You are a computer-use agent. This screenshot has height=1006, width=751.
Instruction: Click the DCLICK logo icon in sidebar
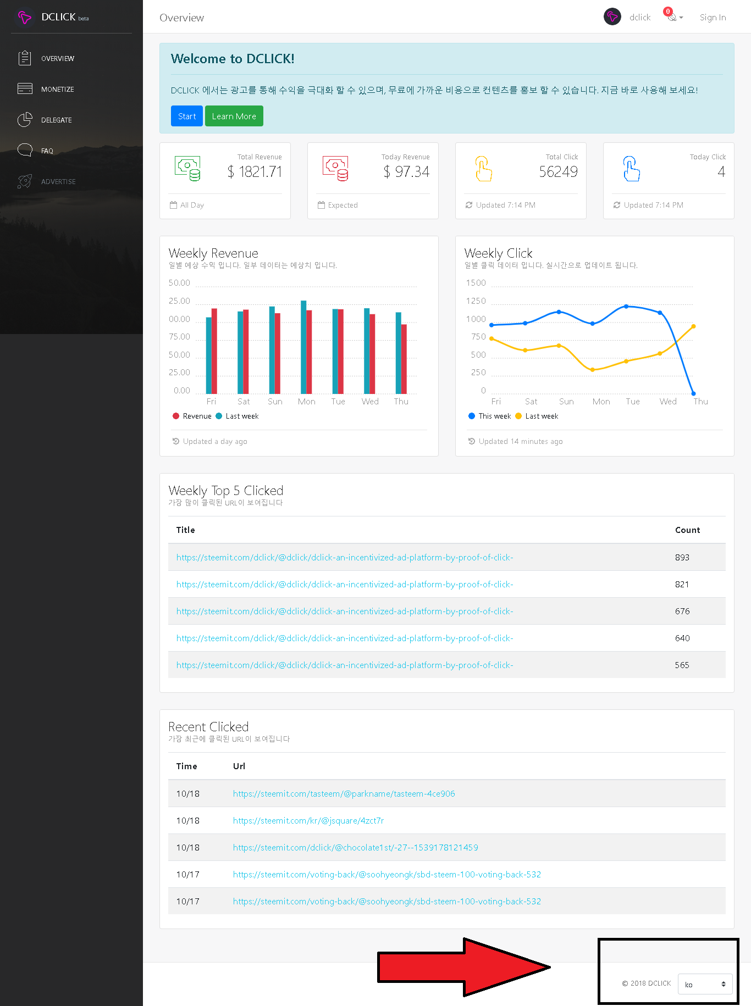click(25, 18)
